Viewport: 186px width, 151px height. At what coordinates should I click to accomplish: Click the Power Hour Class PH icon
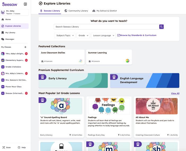pyautogui.click(x=3, y=87)
